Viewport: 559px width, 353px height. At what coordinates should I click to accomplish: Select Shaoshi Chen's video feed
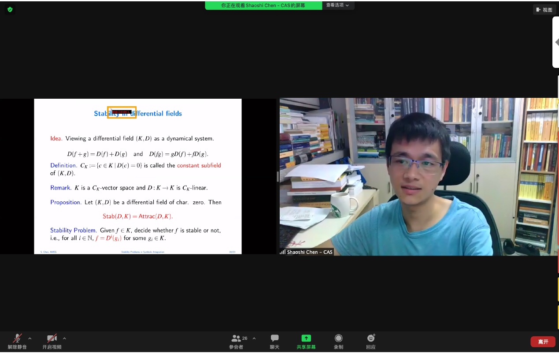point(418,176)
